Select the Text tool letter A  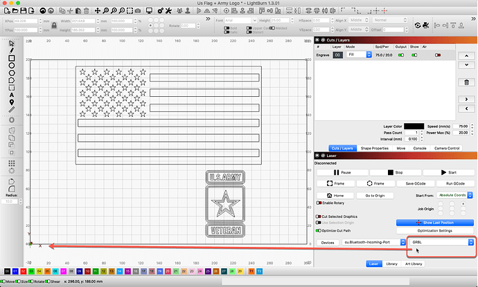click(12, 95)
